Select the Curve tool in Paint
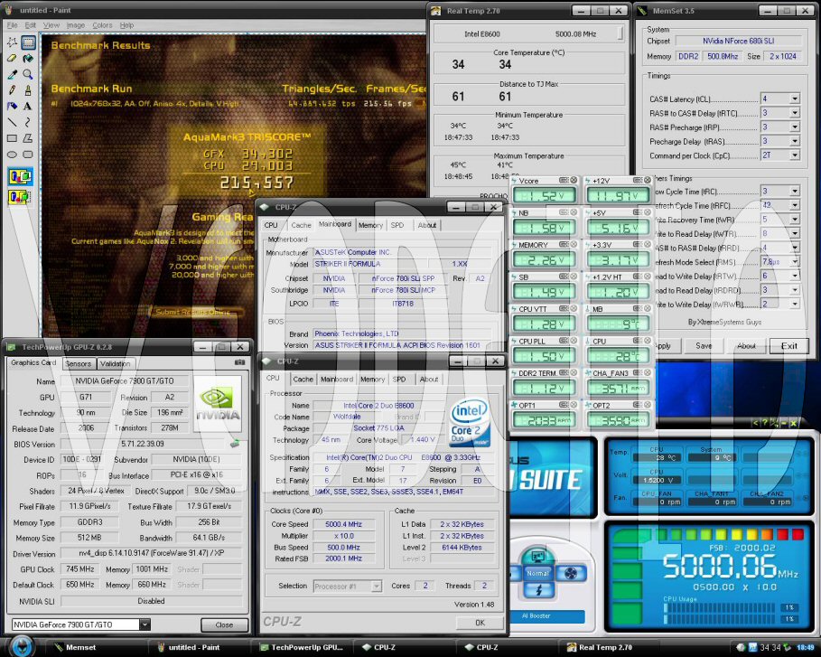The width and height of the screenshot is (821, 657). [x=28, y=122]
